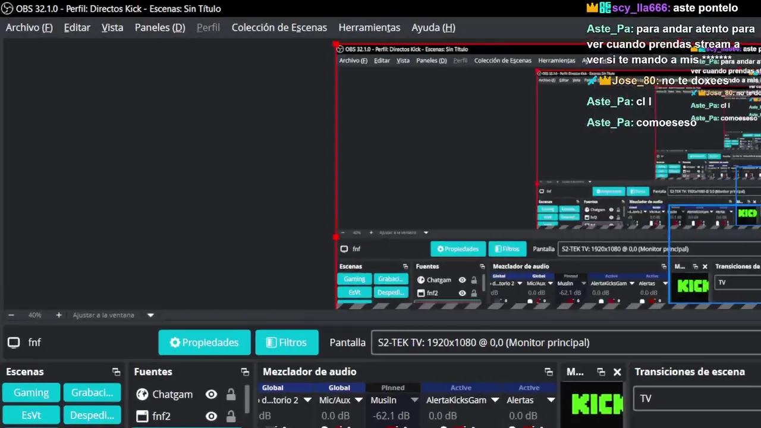This screenshot has width=761, height=428.
Task: Open the AlertaKicksGam channel dropdown in main mixer
Action: pyautogui.click(x=495, y=400)
